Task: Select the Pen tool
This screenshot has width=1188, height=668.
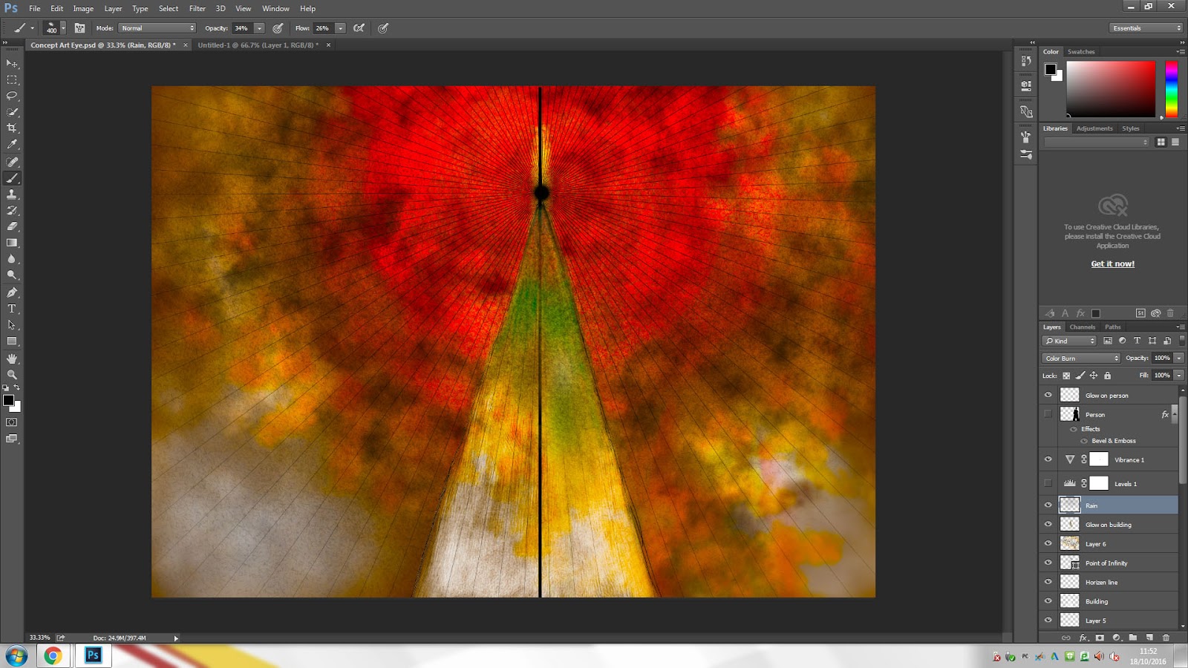Action: (12, 292)
